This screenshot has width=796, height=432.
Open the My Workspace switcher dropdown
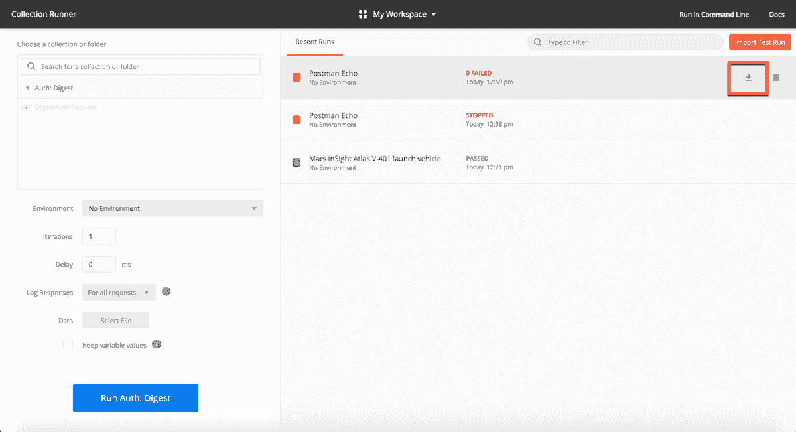pos(397,13)
